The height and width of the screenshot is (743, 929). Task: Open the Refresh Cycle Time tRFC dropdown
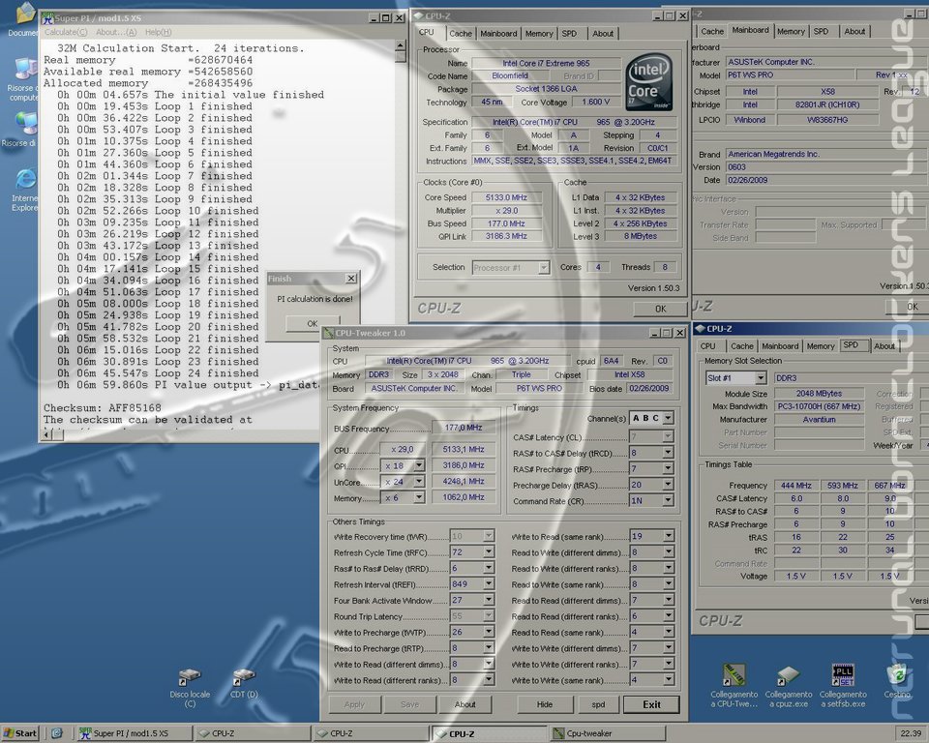click(x=488, y=552)
